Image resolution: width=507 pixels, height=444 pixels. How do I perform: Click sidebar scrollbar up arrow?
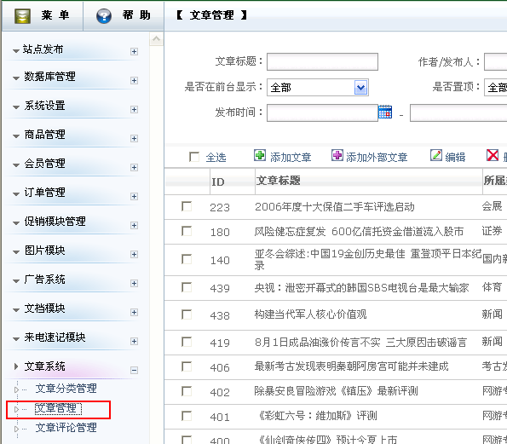[157, 39]
